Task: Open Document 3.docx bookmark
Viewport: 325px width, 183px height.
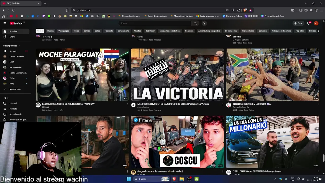Action: 232,16
